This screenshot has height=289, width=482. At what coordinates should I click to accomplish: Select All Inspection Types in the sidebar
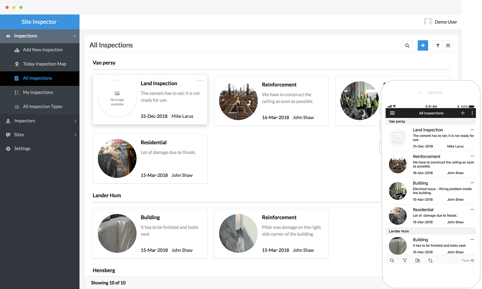42,106
